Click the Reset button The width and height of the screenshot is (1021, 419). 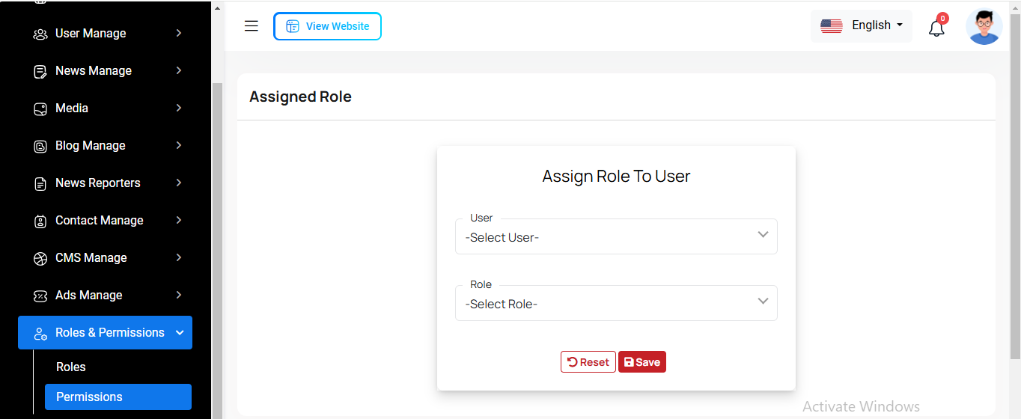pyautogui.click(x=588, y=362)
